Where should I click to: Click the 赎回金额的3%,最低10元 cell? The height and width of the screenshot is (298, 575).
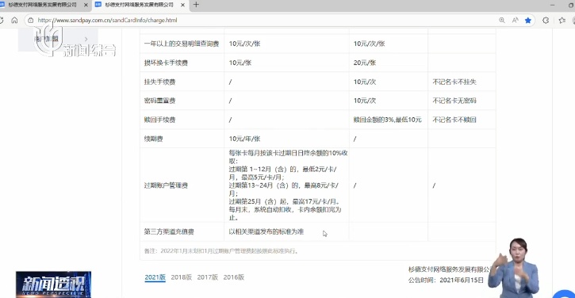tap(388, 120)
